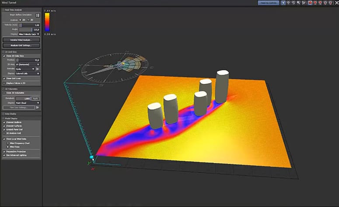Click the Detailed Wind Analysis button

[x=21, y=40]
